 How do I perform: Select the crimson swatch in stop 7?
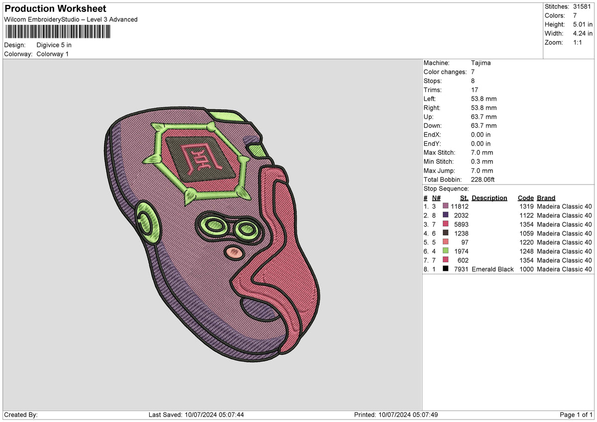point(445,260)
